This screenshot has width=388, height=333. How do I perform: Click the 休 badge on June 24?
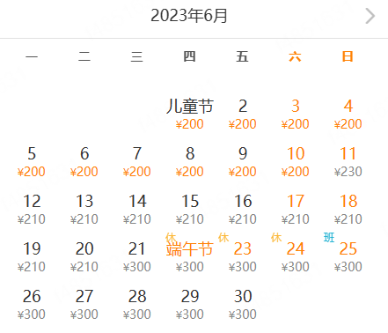point(276,237)
